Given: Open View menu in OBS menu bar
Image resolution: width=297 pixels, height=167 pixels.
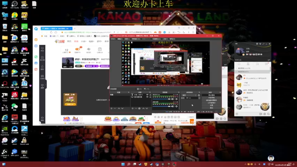Looking at the screenshot, I should tap(127, 39).
